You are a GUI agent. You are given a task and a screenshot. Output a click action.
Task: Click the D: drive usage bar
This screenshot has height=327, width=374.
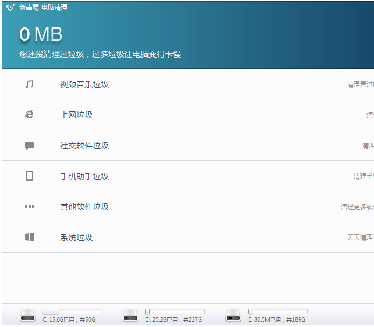(x=175, y=311)
